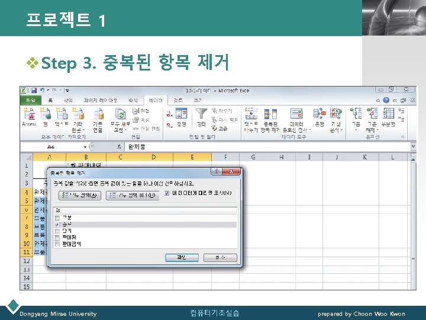Click the 모두 선택 (Select All) button

[80, 196]
